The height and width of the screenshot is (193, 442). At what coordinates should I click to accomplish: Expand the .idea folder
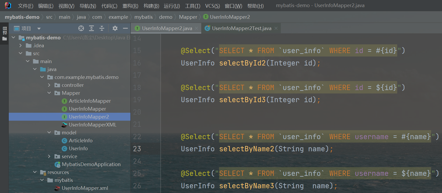[x=20, y=45]
